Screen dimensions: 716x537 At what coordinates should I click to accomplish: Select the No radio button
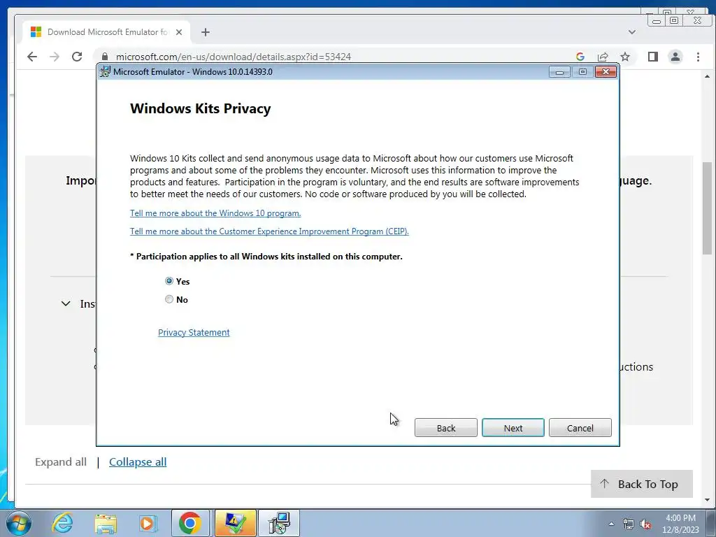pos(169,299)
